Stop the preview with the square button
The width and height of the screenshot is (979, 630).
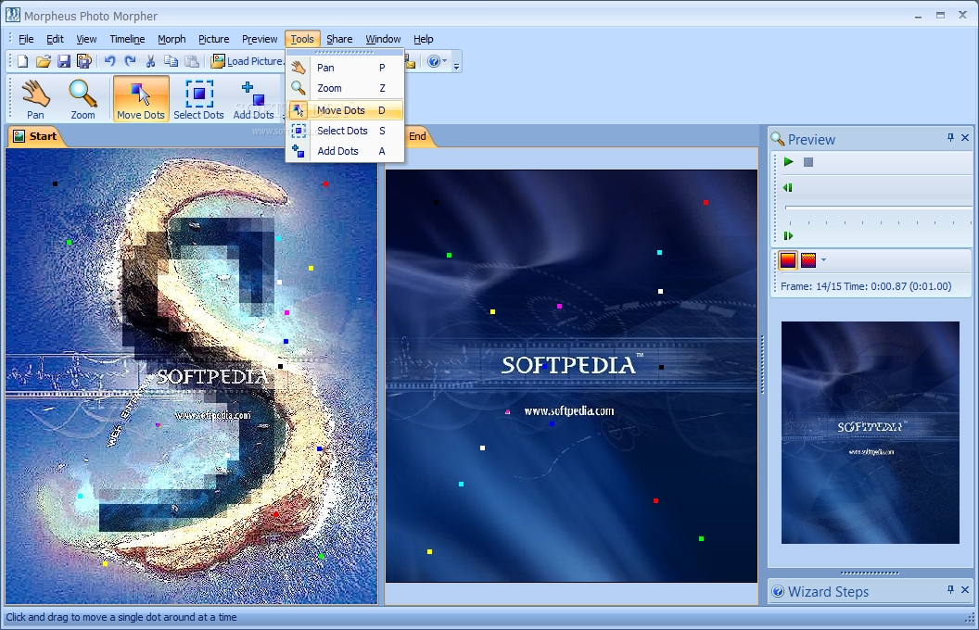click(x=807, y=162)
